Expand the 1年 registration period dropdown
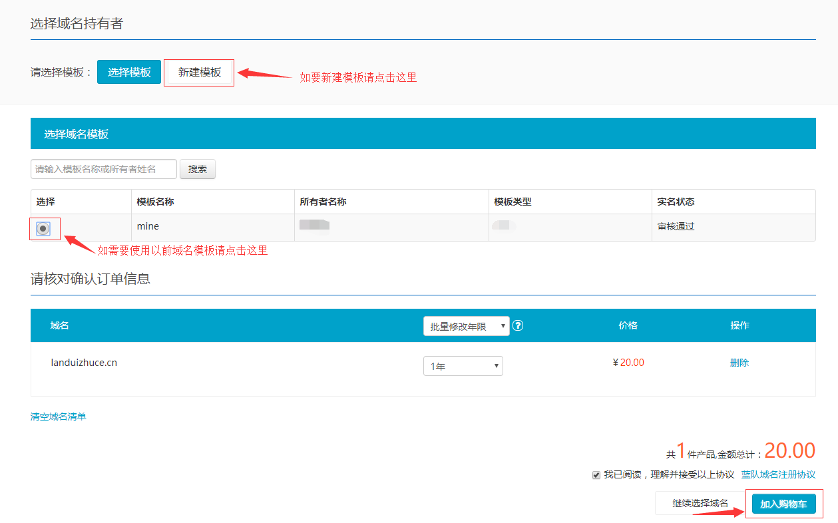Image resolution: width=838 pixels, height=523 pixels. tap(463, 366)
